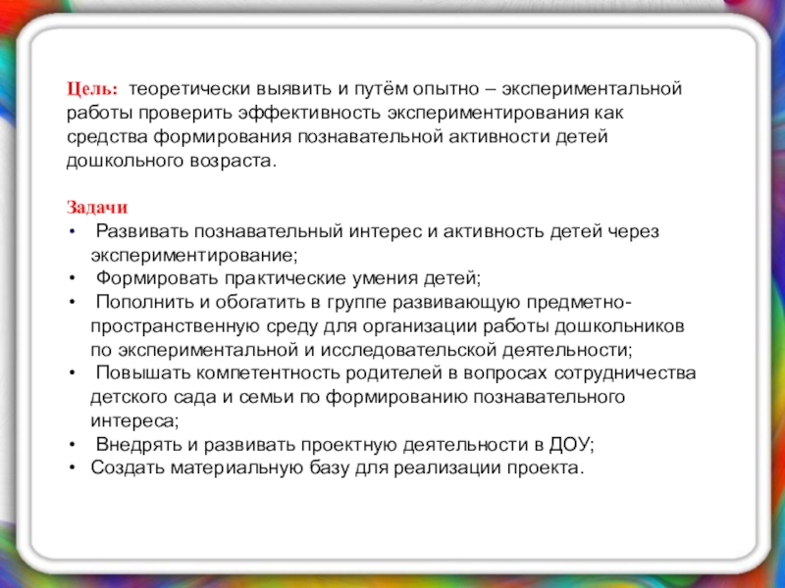Click line 'работы проверить эффективность экспериментирования как'
The height and width of the screenshot is (588, 785).
pos(345,114)
